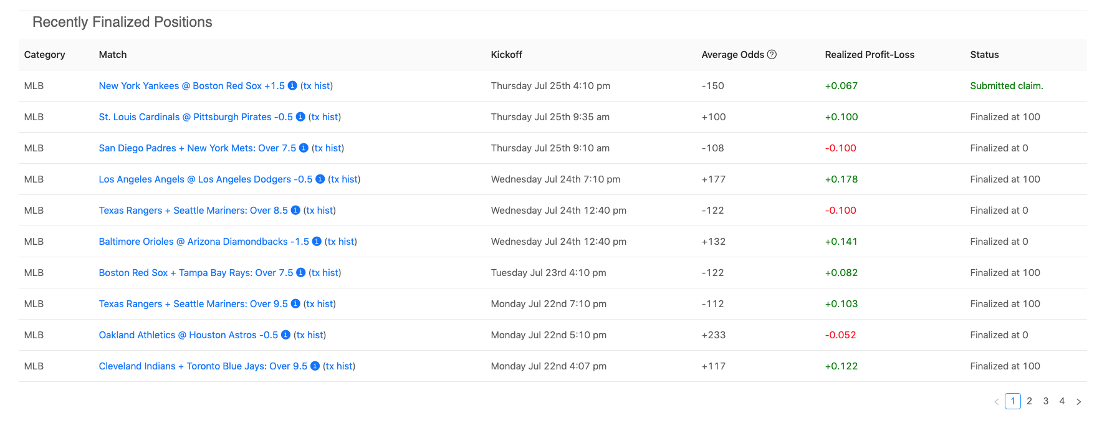Open info icon for Red Sox + Rays Over 7.5
Viewport: 1107px width, 423px height.
pos(300,273)
